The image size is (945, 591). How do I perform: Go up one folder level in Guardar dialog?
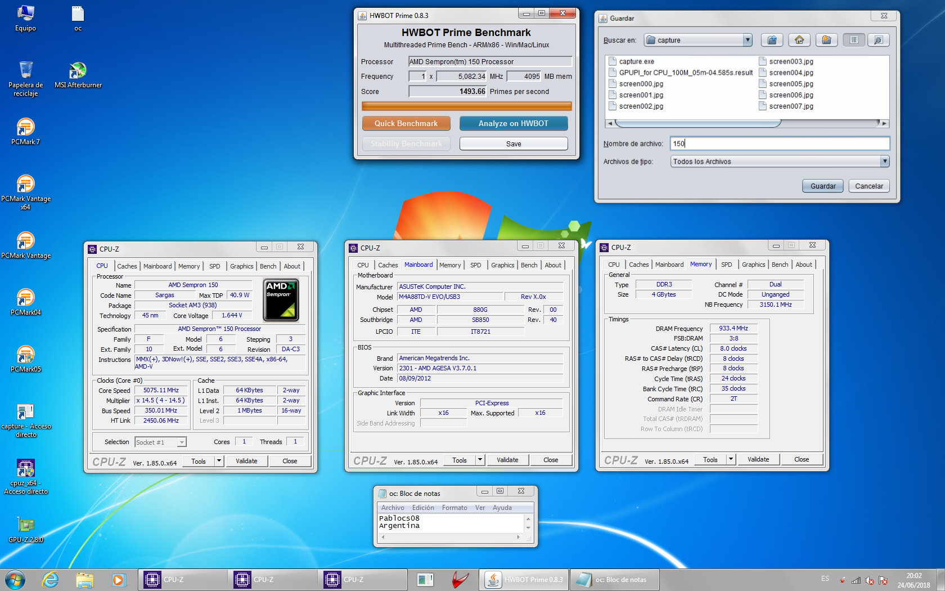click(x=772, y=40)
